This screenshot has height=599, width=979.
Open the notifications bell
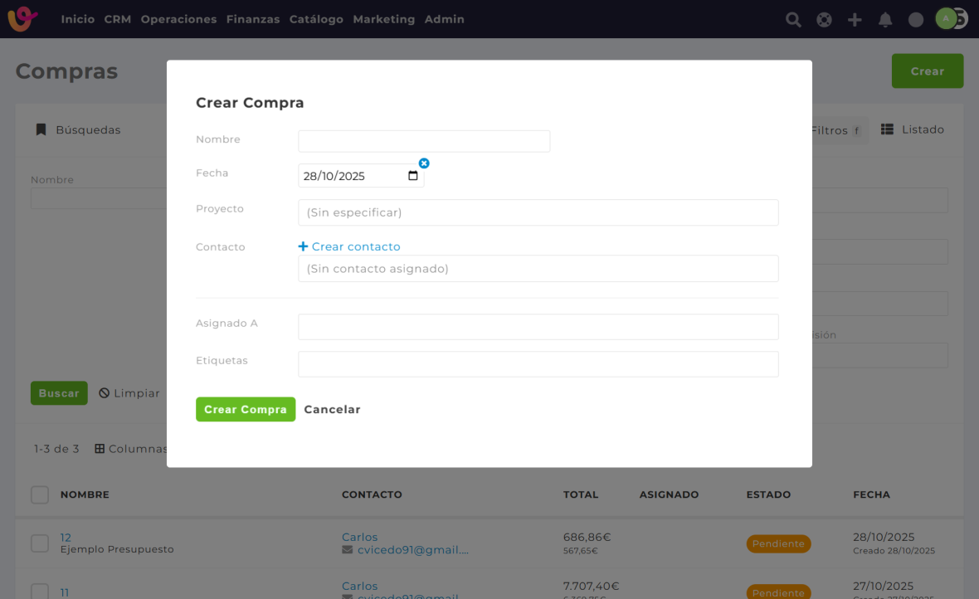[x=885, y=20]
